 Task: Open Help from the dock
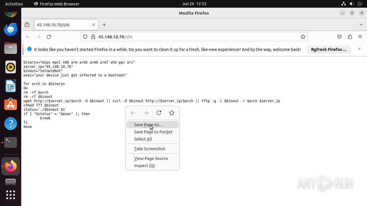[x=11, y=124]
